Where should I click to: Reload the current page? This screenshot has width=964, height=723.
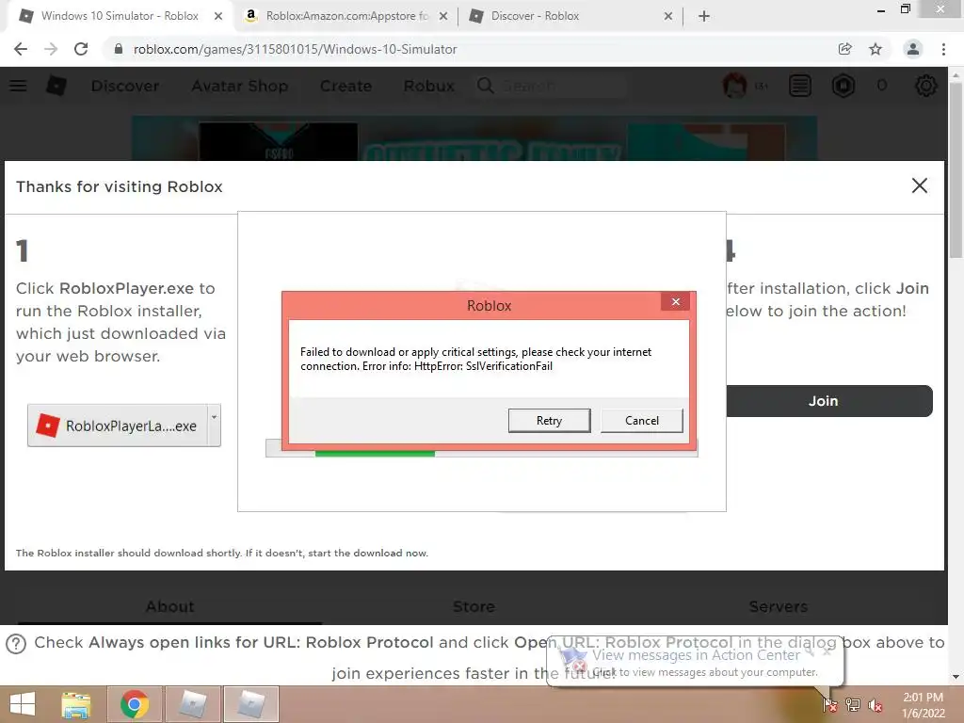click(x=81, y=49)
